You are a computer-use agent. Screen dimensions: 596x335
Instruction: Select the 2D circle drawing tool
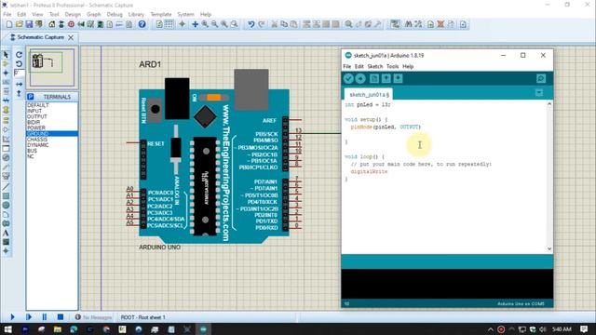pyautogui.click(x=6, y=205)
